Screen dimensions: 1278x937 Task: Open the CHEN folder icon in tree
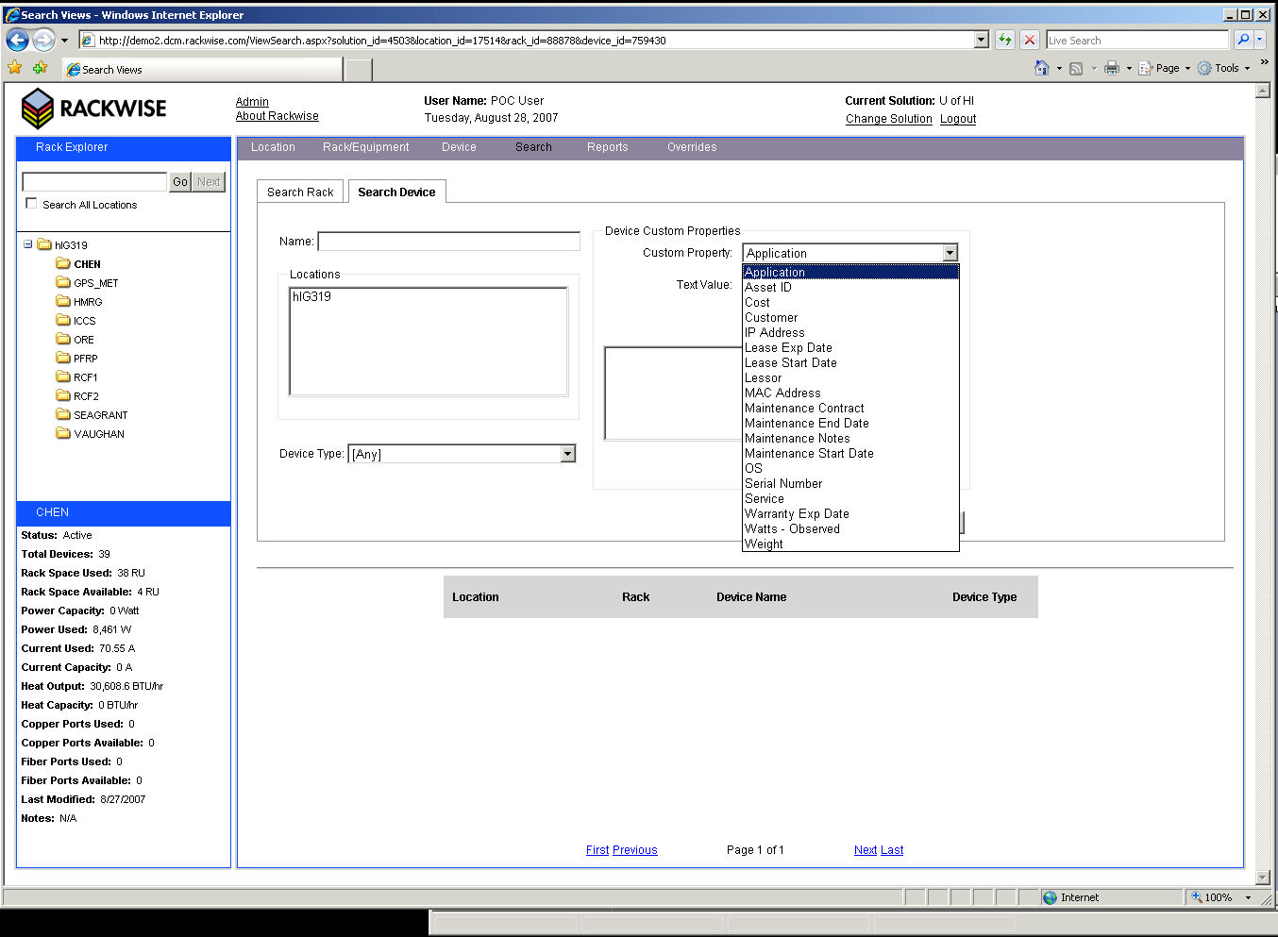(63, 264)
